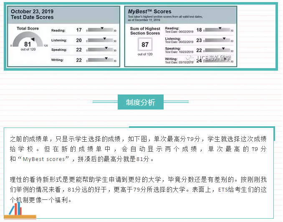Select the MyBest Scores header title
This screenshot has height=222, width=283.
[x=151, y=11]
